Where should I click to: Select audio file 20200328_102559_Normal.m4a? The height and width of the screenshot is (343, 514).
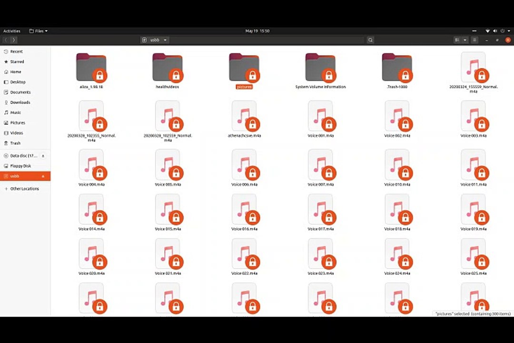(168, 116)
